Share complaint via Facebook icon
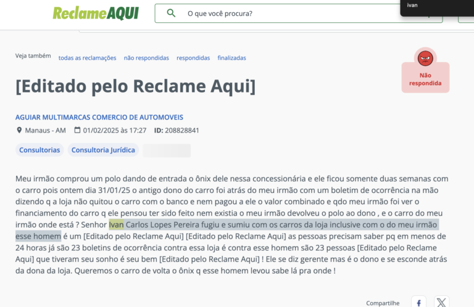This screenshot has width=474, height=307. pos(418,302)
